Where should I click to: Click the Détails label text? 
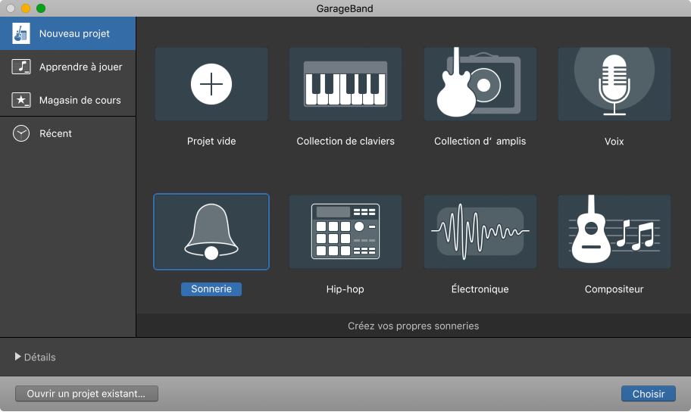[39, 357]
